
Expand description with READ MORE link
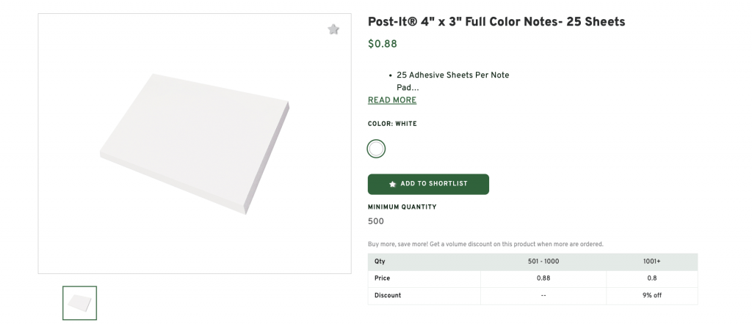click(392, 100)
